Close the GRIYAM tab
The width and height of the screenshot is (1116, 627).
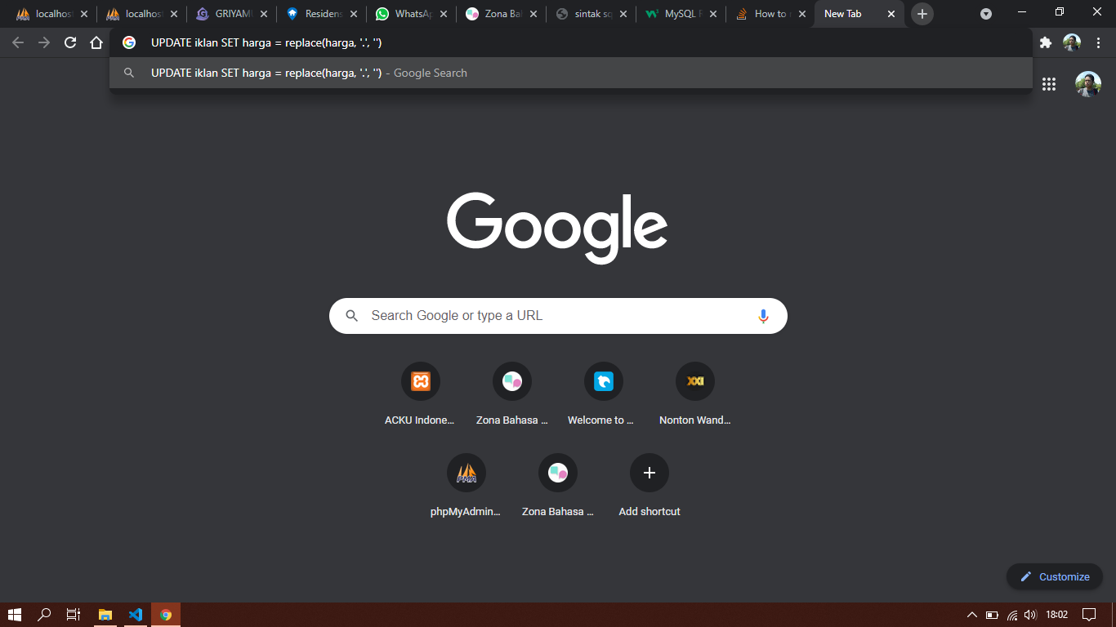(264, 14)
